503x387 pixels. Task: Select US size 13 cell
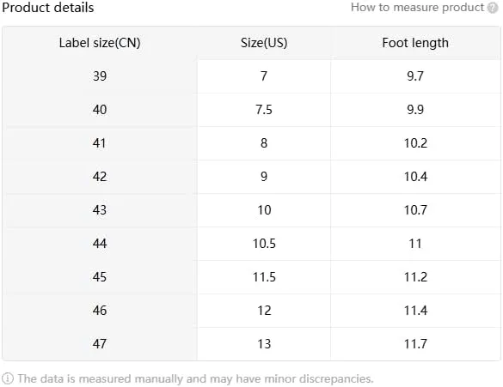264,344
